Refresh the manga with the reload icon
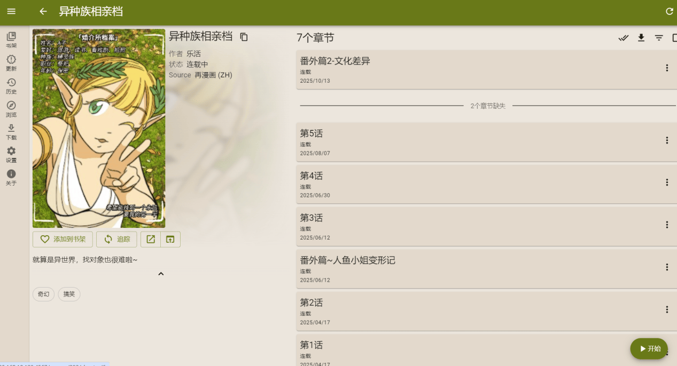The height and width of the screenshot is (366, 677). point(669,11)
